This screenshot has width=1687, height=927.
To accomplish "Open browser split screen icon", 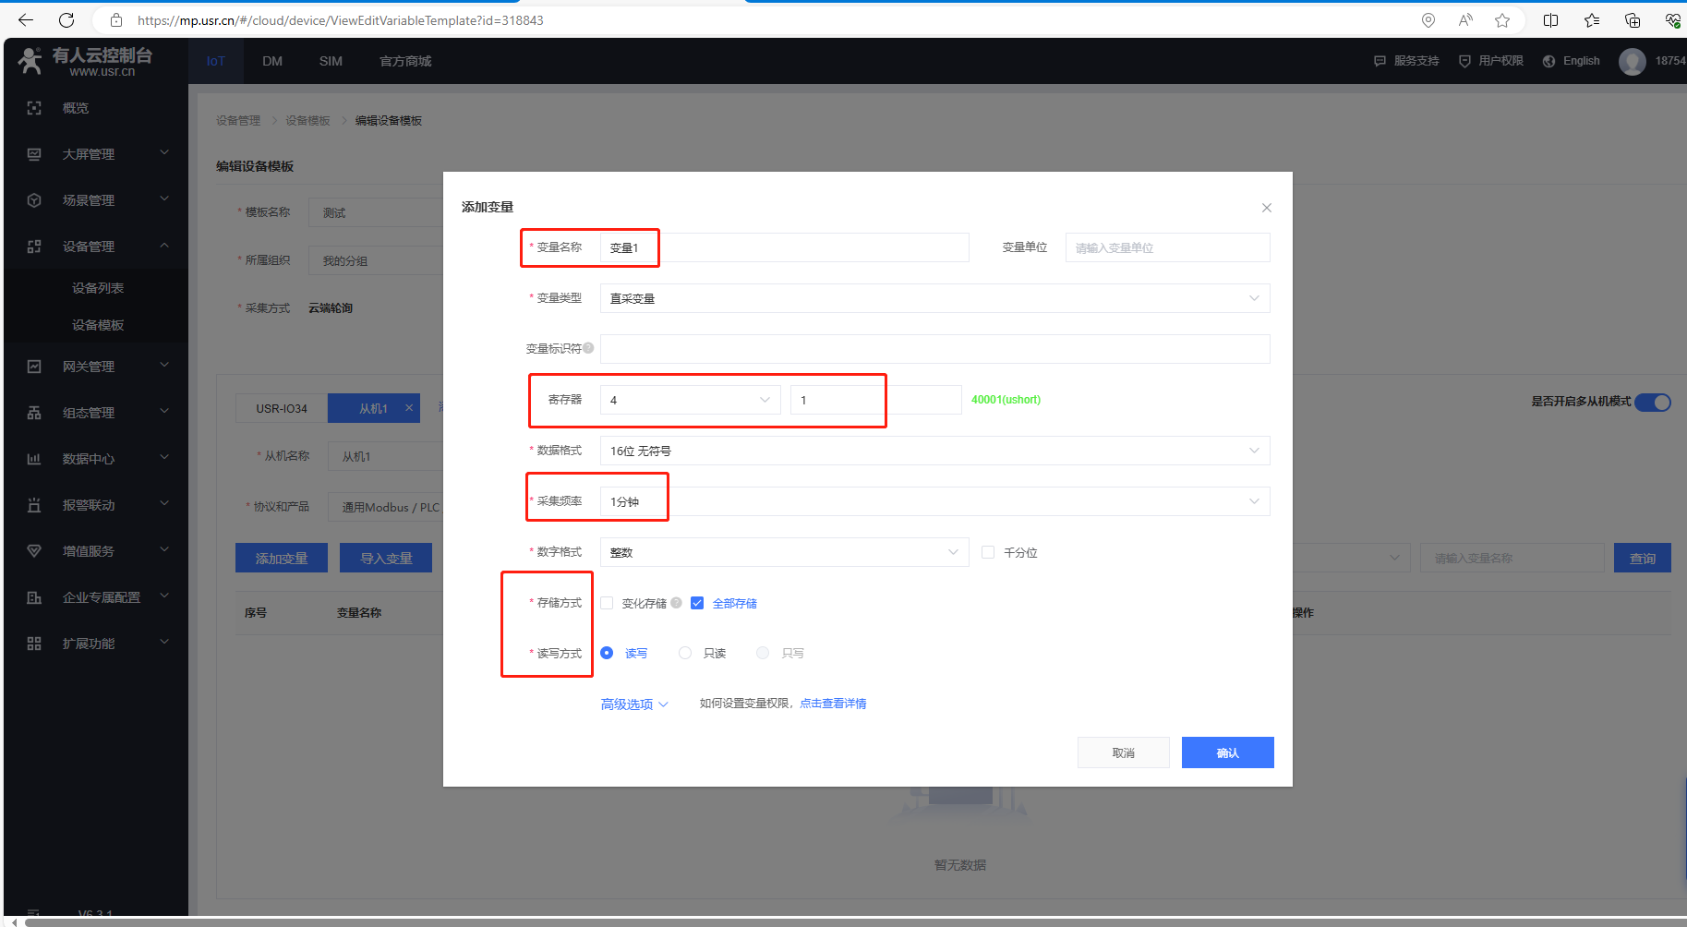I will point(1550,20).
